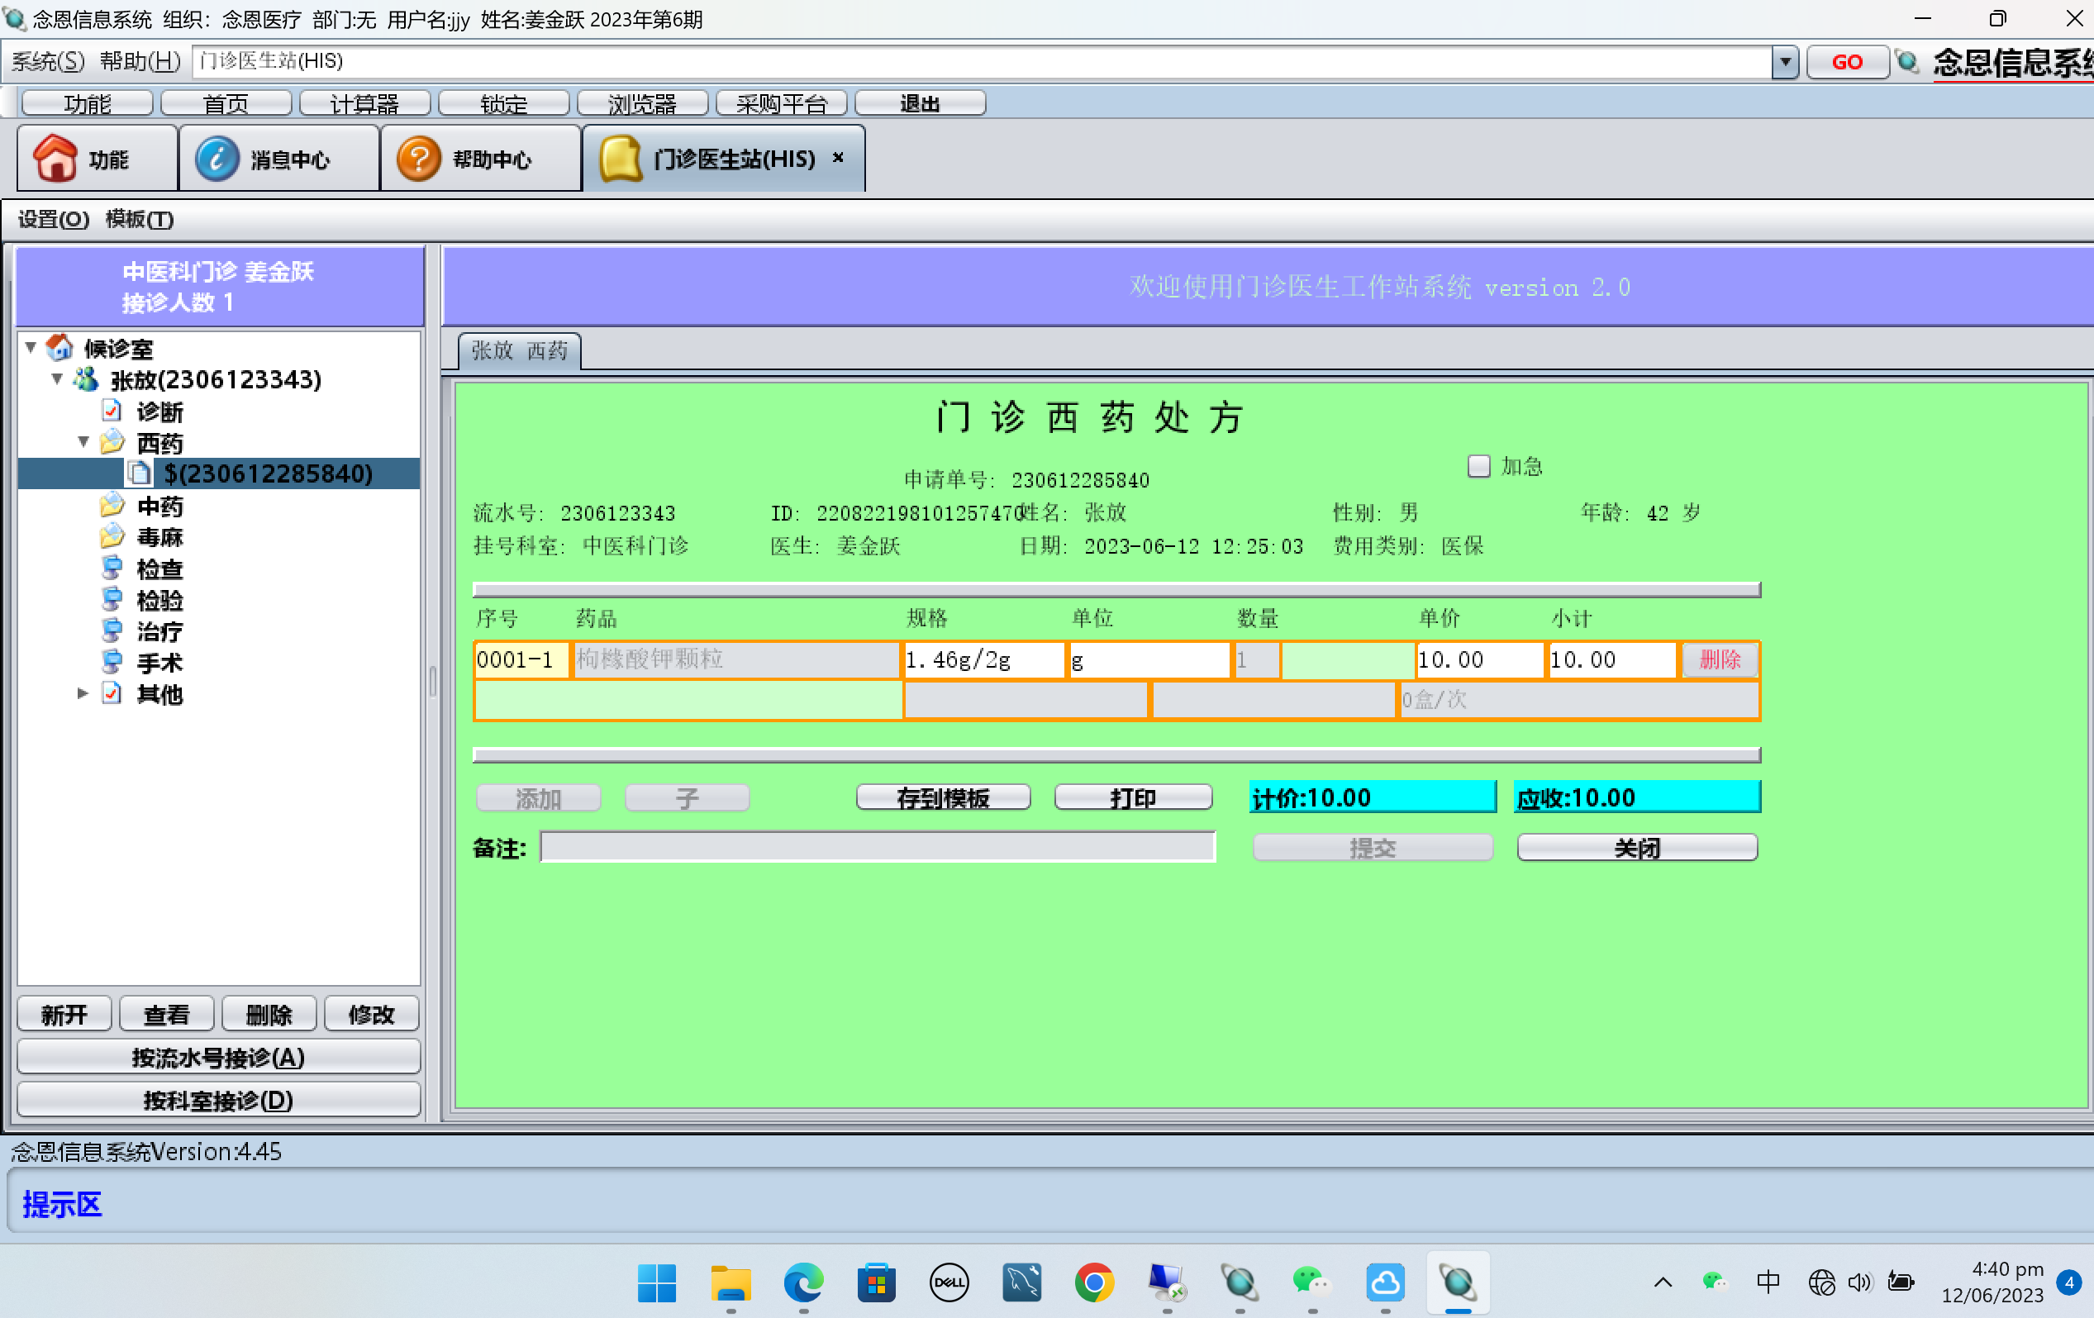
Task: Click the 查看 button
Action: tap(166, 1014)
